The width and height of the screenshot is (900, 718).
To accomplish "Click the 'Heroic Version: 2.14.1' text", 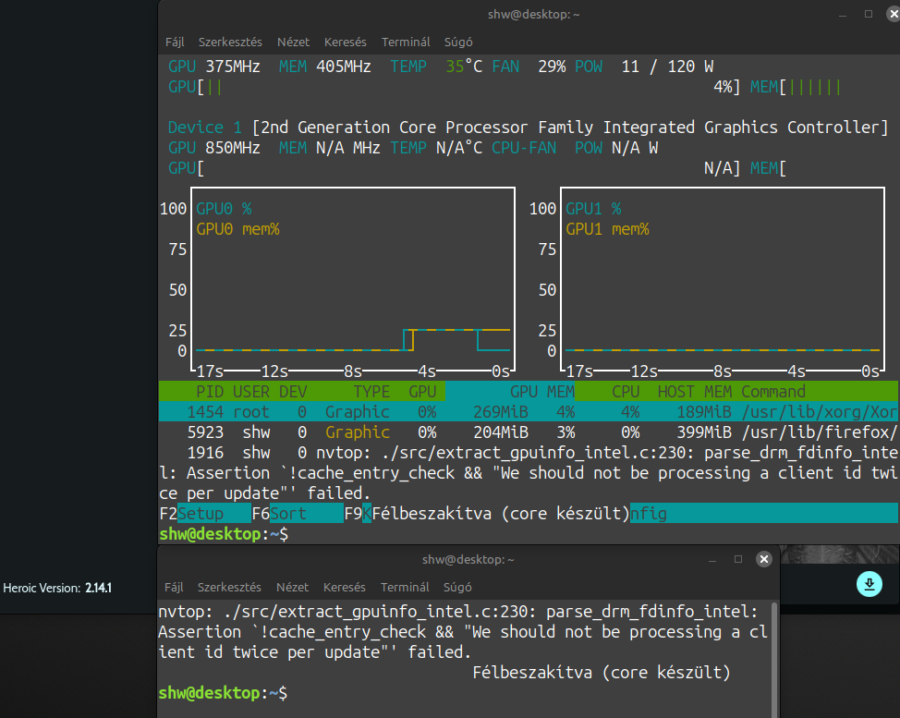I will click(57, 588).
